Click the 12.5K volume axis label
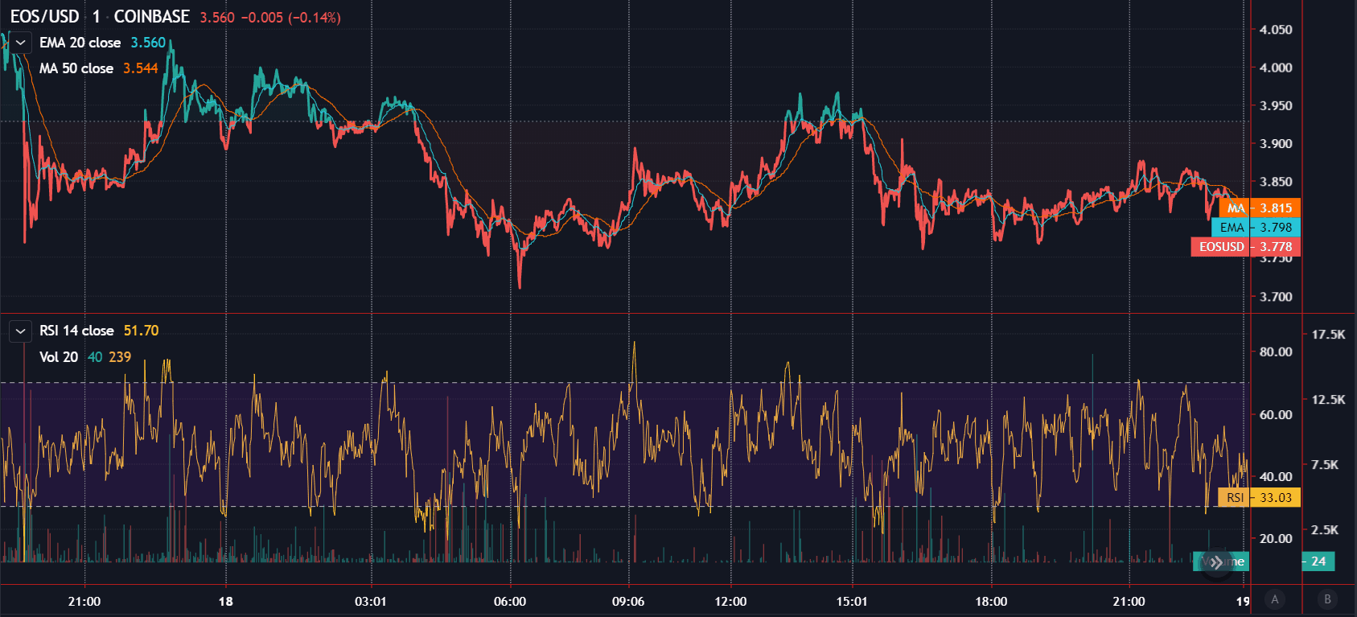This screenshot has height=617, width=1357. 1328,399
